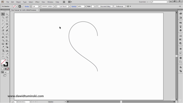This screenshot has height=103, width=183.
Task: Select the Column Graph tool
Action: [7, 51]
